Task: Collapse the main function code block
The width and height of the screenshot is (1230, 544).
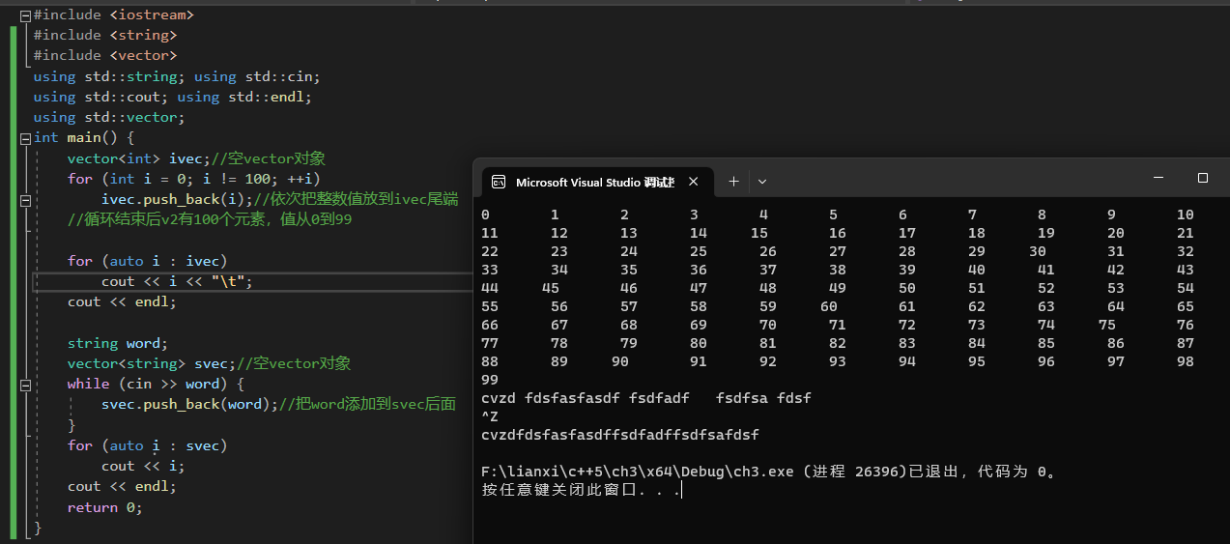Action: [26, 138]
